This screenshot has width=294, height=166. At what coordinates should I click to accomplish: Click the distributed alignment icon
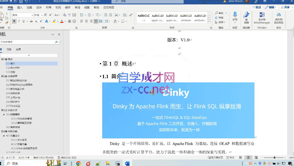(101, 21)
